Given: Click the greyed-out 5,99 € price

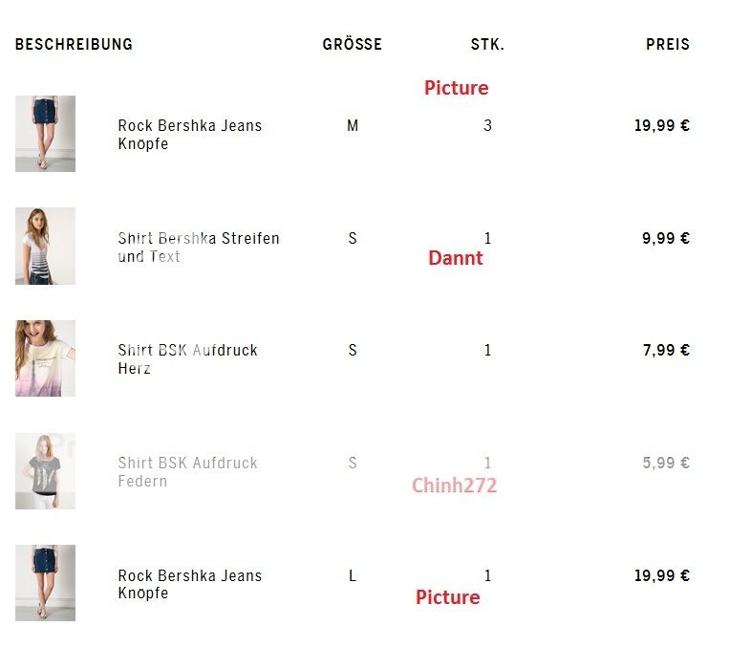Looking at the screenshot, I should point(665,463).
